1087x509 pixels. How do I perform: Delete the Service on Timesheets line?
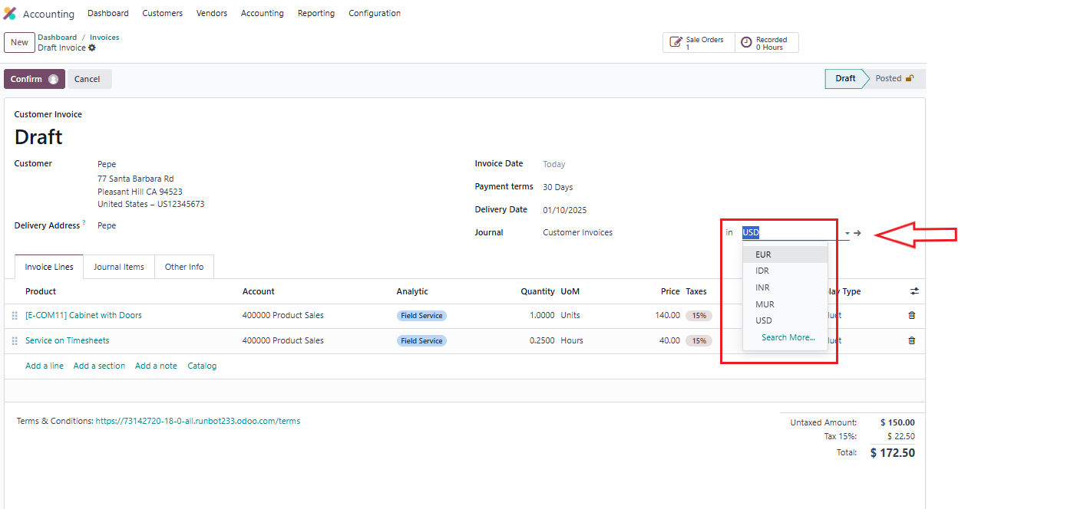point(911,340)
